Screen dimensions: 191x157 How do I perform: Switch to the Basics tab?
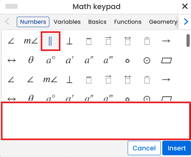tap(97, 22)
